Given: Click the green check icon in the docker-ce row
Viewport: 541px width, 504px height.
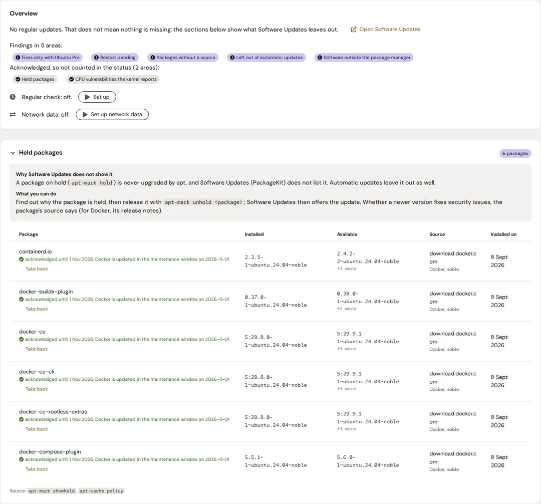Looking at the screenshot, I should (22, 340).
